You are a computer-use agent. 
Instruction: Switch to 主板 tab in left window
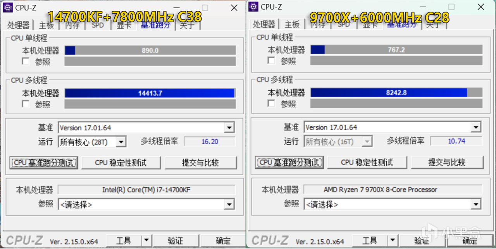tap(46, 25)
